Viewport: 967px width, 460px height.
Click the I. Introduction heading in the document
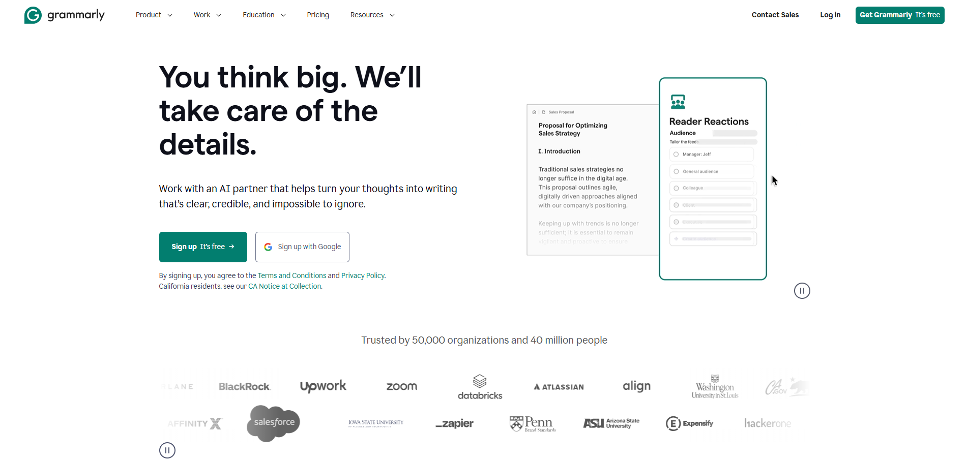559,151
